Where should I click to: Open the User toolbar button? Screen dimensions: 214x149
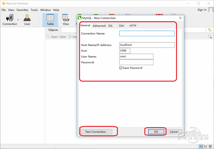27,20
